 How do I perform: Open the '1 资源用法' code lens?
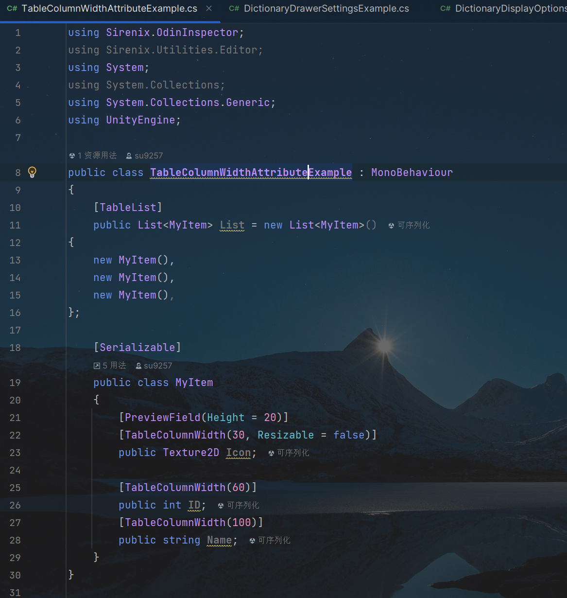[93, 156]
